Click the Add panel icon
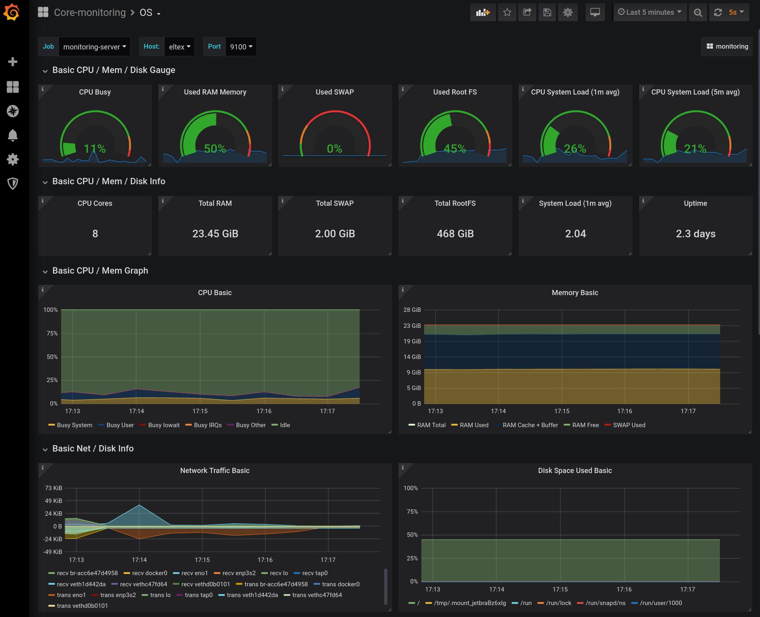Screen dimensions: 760x617 (483, 12)
